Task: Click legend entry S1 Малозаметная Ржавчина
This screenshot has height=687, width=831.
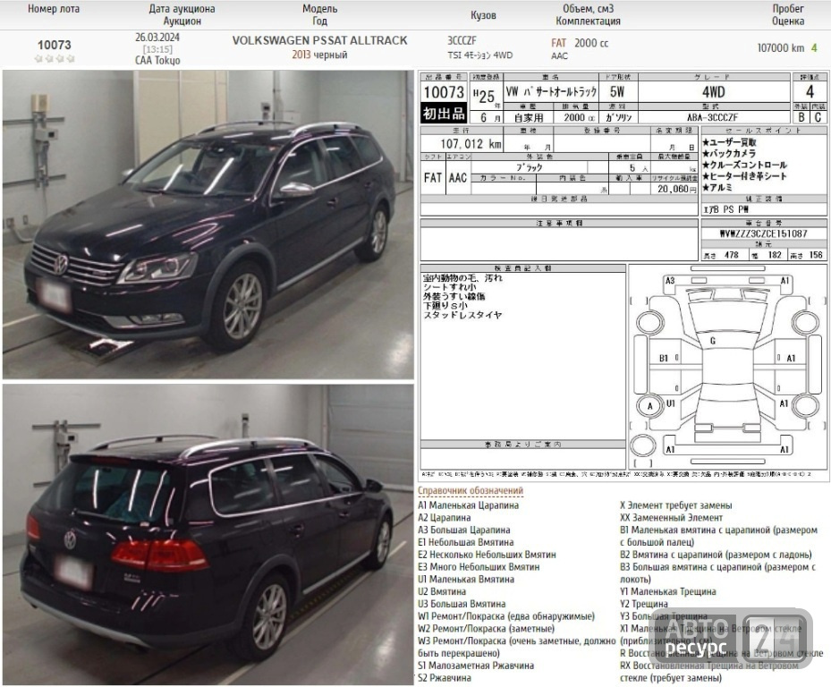Action: [476, 666]
